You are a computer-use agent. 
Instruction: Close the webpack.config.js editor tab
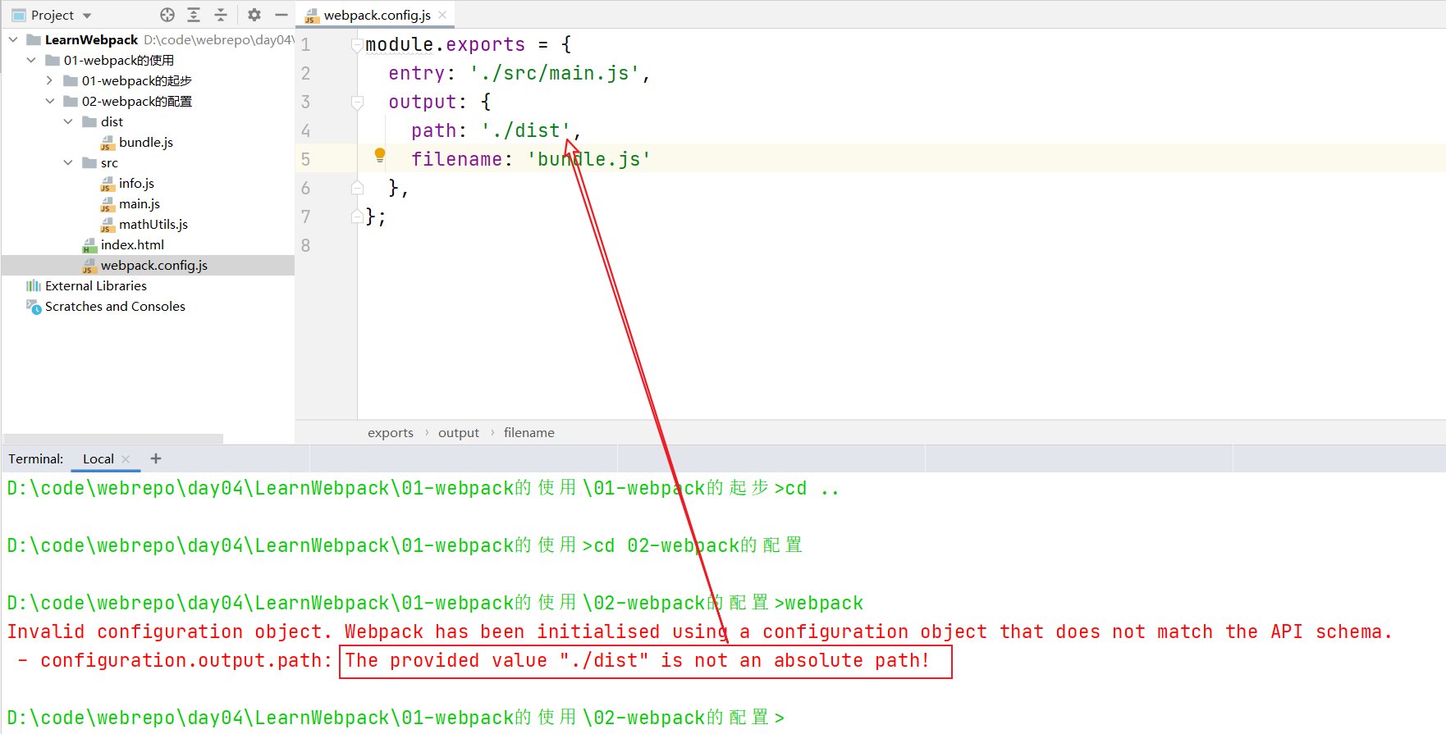tap(442, 15)
